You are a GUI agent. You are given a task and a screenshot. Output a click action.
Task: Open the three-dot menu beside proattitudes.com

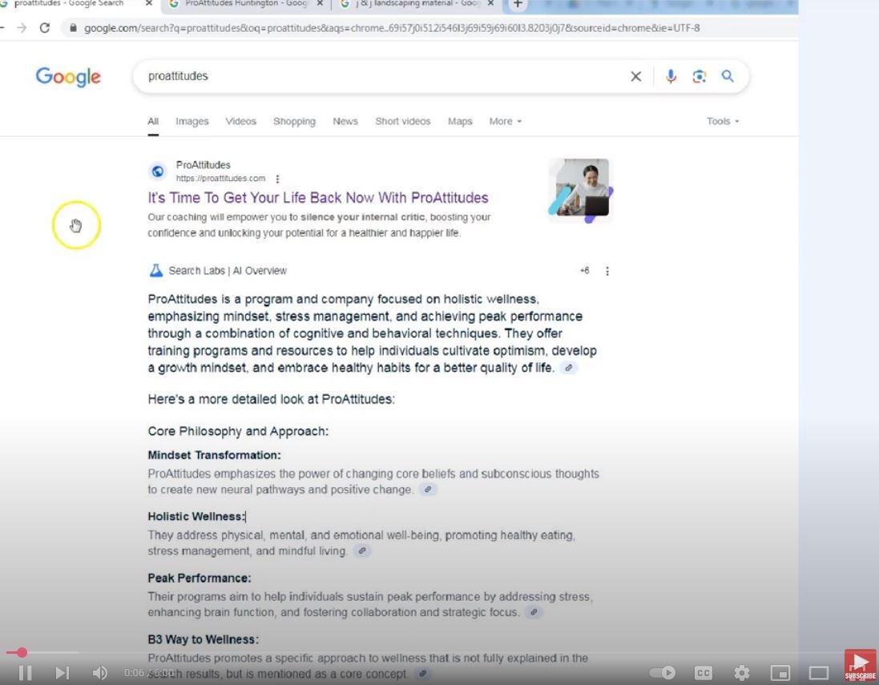tap(277, 179)
